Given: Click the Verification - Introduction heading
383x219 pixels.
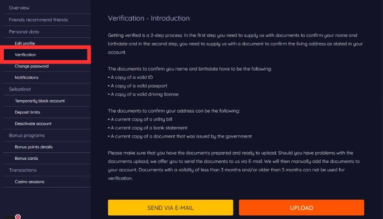Looking at the screenshot, I should [149, 18].
